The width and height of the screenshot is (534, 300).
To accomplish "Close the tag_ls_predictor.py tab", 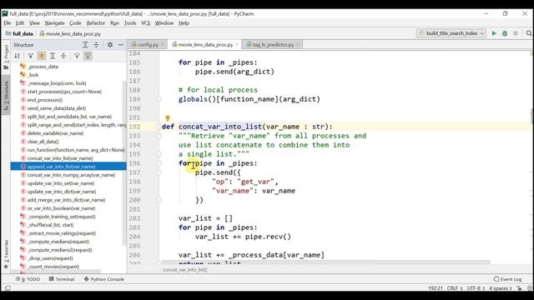I will (x=298, y=44).
